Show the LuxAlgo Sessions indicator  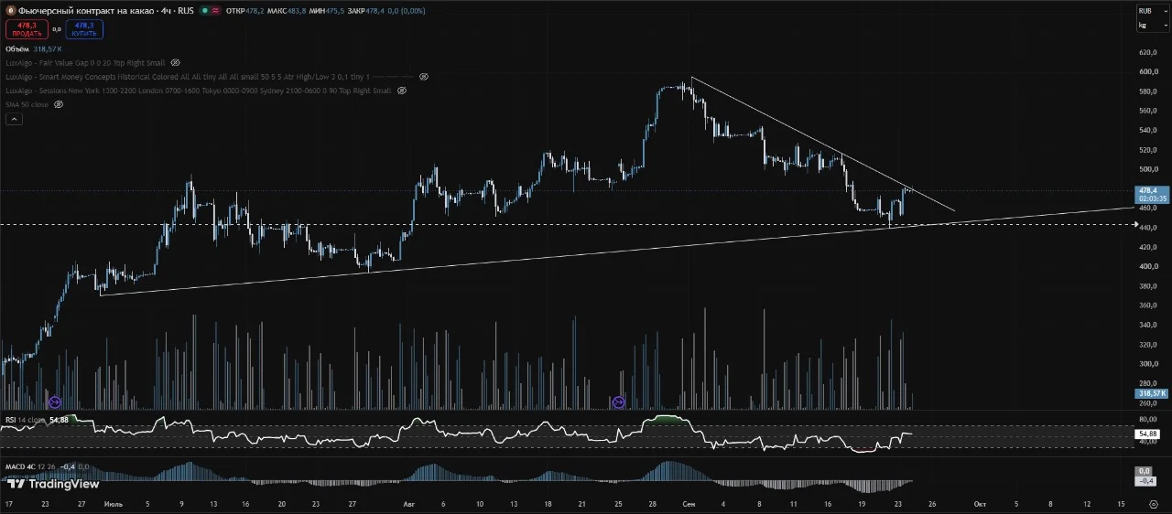coord(402,91)
